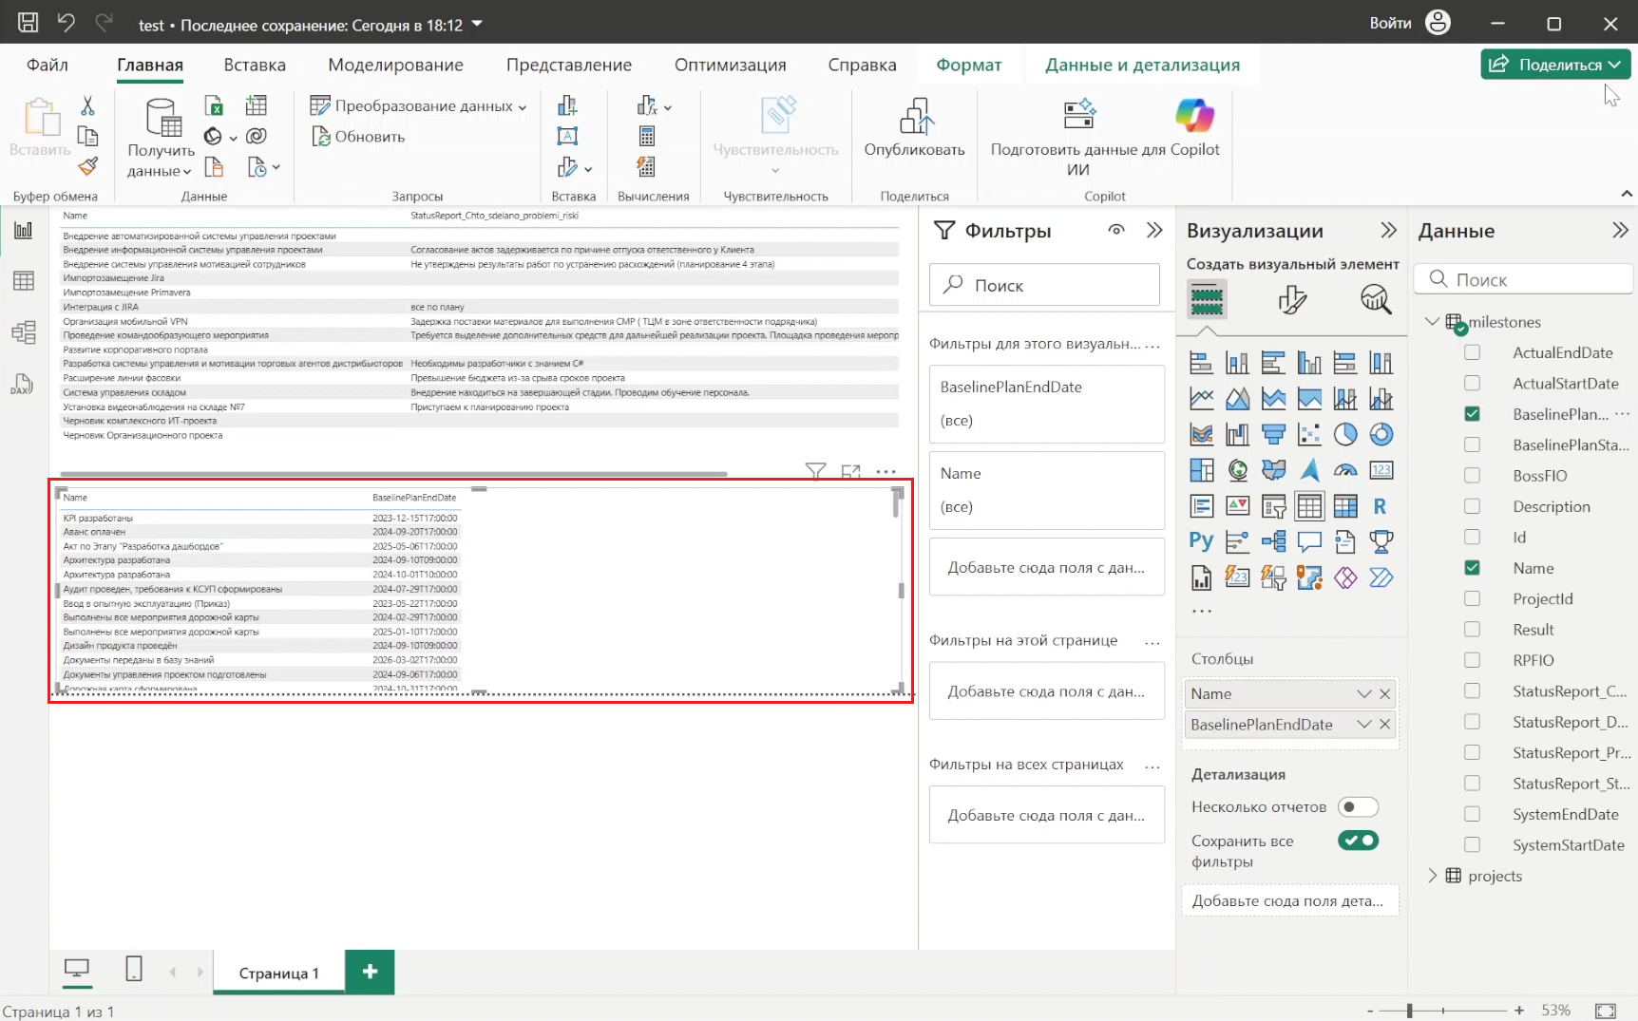Screen dimensions: 1638x1021
Task: Select the KPI visual
Action: point(1237,506)
